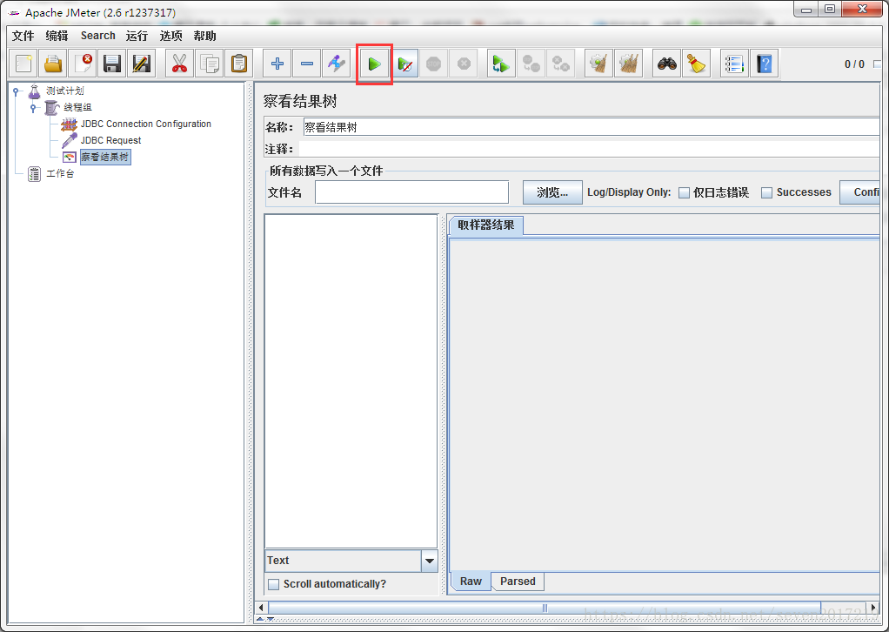Open a test plan with folder icon

[x=53, y=64]
